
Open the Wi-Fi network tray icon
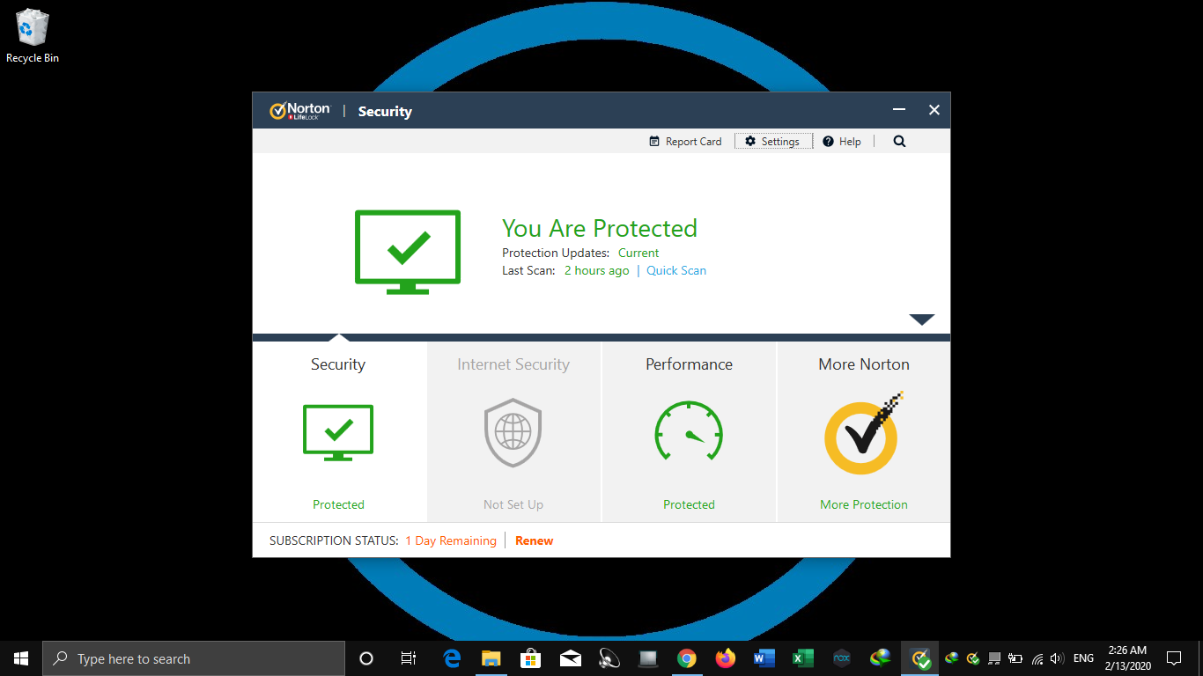click(1037, 658)
